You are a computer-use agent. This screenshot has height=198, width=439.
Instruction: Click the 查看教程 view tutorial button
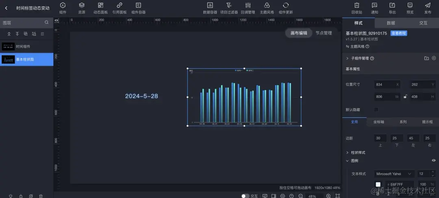tap(399, 33)
